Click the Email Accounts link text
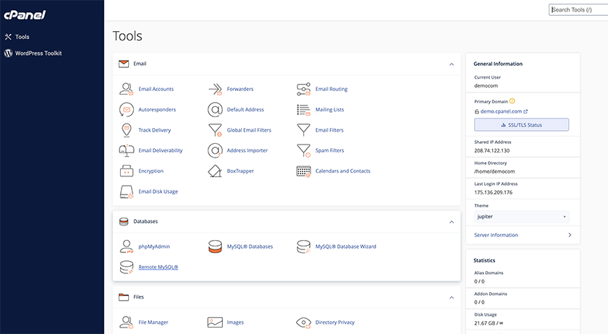The image size is (608, 334). coord(156,89)
